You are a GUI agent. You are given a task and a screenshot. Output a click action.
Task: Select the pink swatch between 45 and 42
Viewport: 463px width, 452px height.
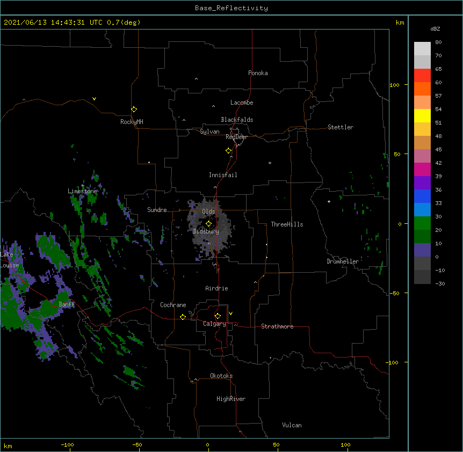click(x=422, y=156)
